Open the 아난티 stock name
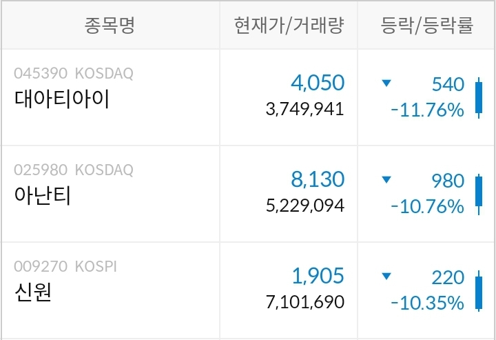The height and width of the screenshot is (340, 496). pyautogui.click(x=43, y=195)
